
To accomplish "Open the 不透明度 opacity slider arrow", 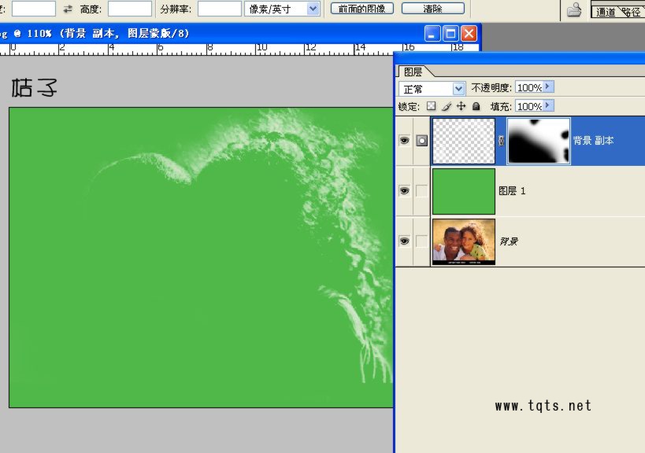I will tap(548, 87).
